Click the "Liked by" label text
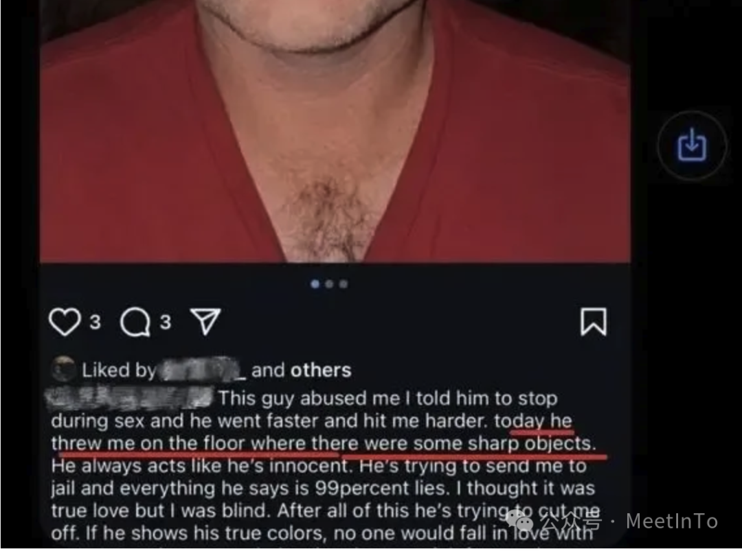The width and height of the screenshot is (742, 551). point(119,370)
